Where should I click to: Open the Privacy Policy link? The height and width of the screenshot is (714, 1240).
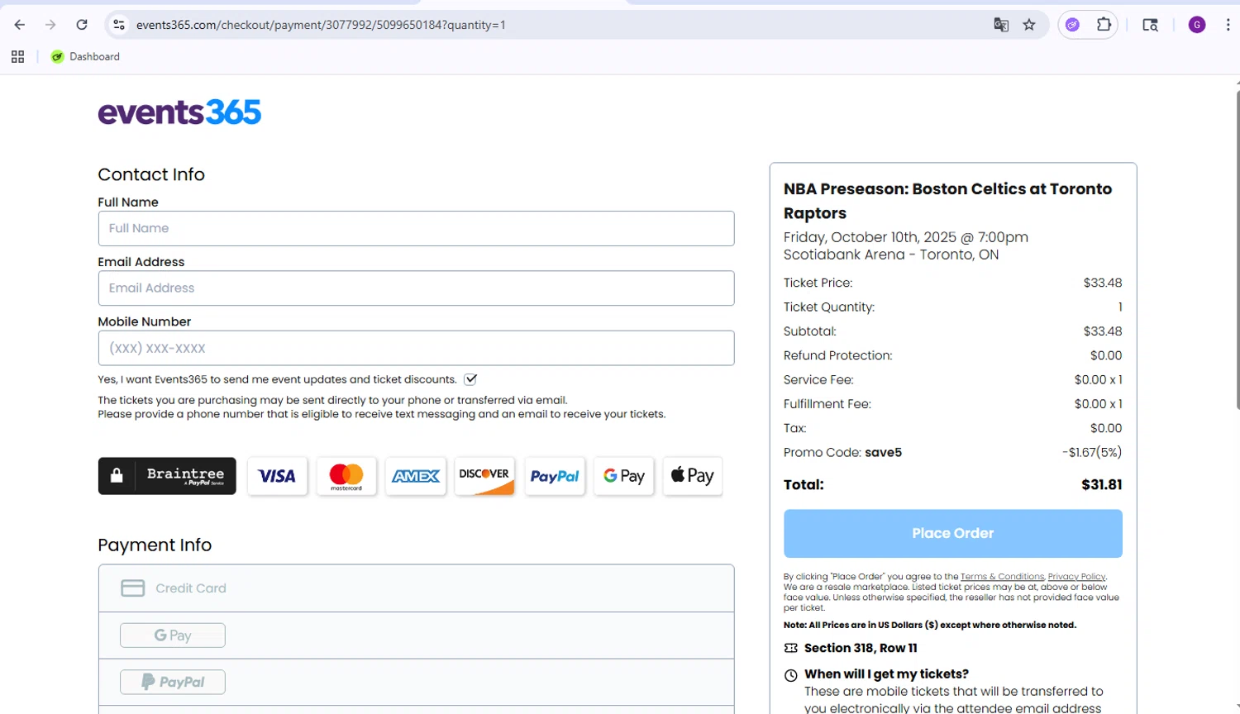[x=1076, y=577]
